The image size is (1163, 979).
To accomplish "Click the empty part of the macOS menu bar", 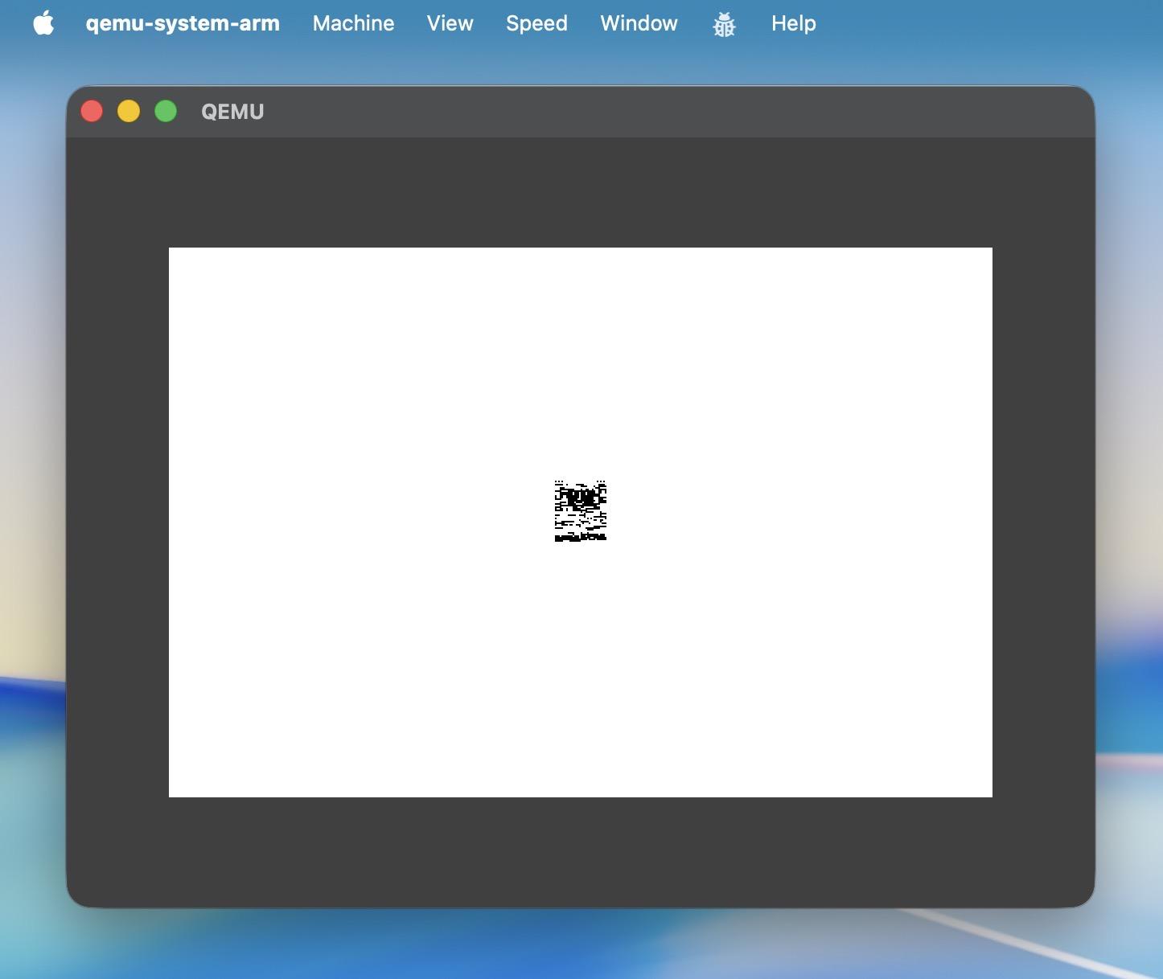I will [989, 23].
